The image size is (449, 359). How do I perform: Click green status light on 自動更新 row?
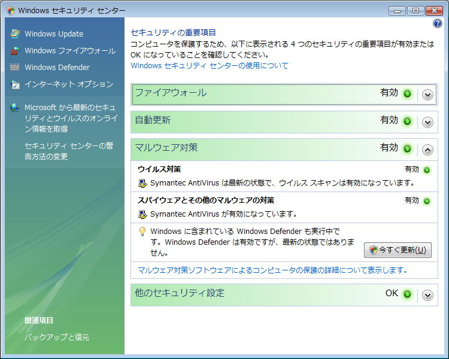407,121
